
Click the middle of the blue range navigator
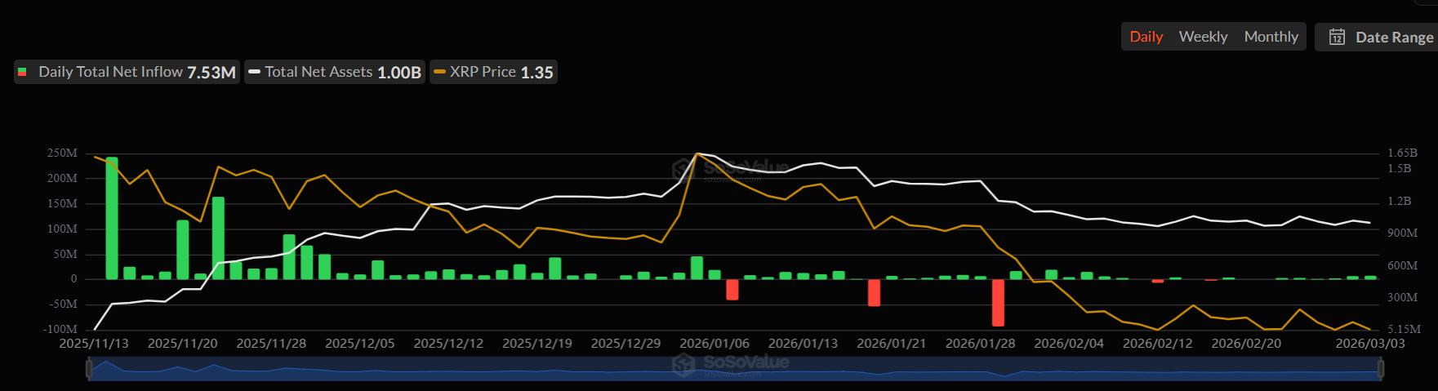coord(735,370)
